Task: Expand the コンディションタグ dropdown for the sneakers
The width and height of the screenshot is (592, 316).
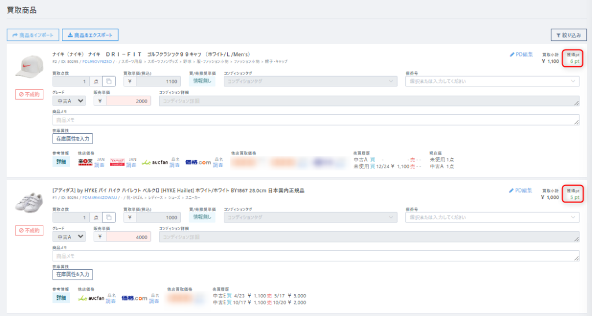Action: [x=310, y=217]
